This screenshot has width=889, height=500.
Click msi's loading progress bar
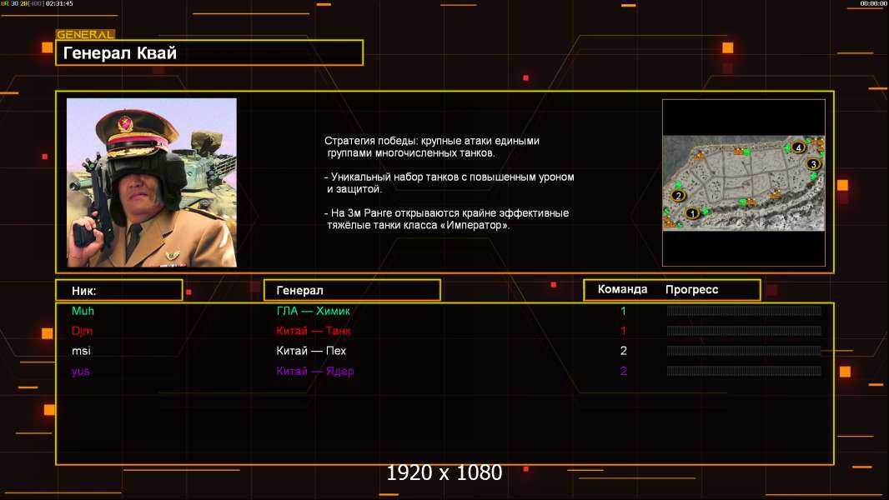point(743,351)
